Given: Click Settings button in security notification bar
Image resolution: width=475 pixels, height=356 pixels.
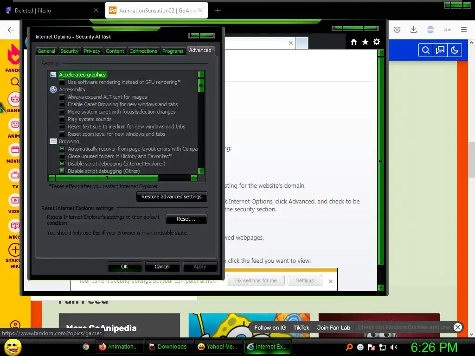Looking at the screenshot, I should pyautogui.click(x=305, y=280).
